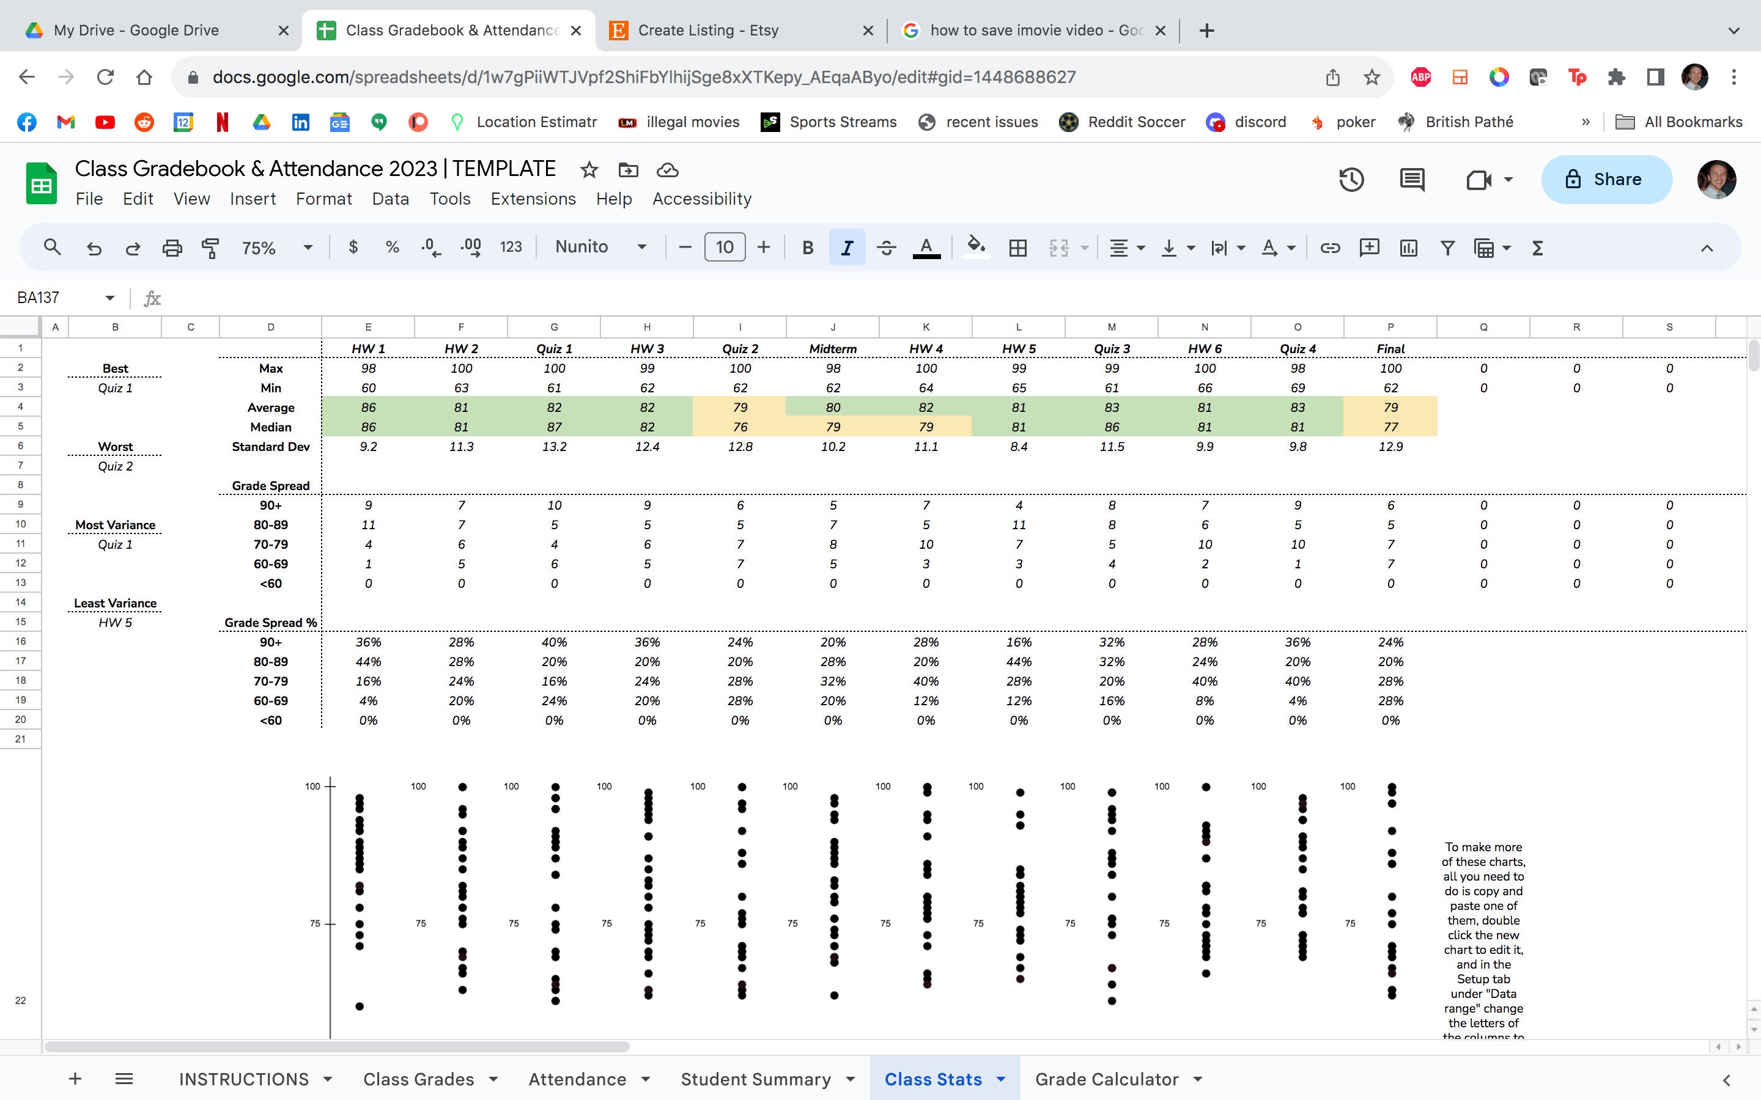
Task: Click the Version history icon
Action: 1351,180
